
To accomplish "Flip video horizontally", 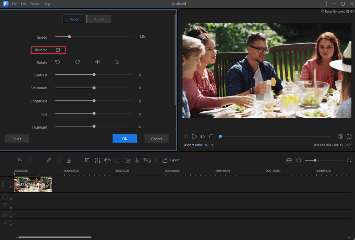I will [97, 62].
